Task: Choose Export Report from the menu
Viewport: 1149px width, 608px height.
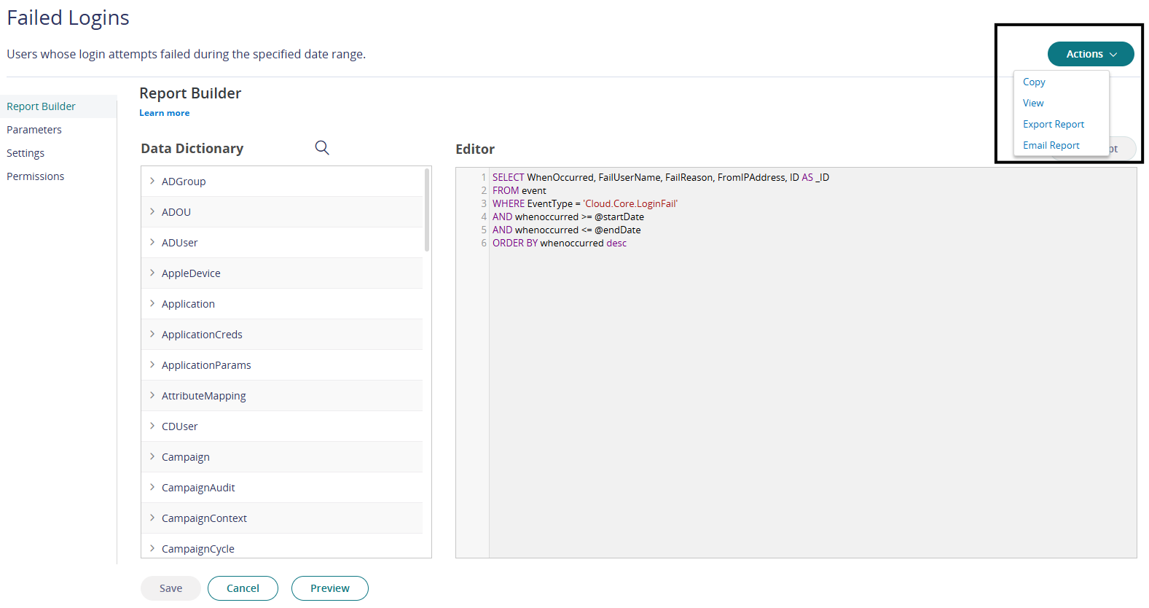Action: point(1053,124)
